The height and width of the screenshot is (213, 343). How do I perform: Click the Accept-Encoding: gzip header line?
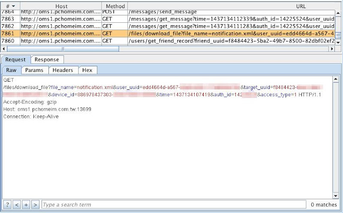pyautogui.click(x=30, y=102)
